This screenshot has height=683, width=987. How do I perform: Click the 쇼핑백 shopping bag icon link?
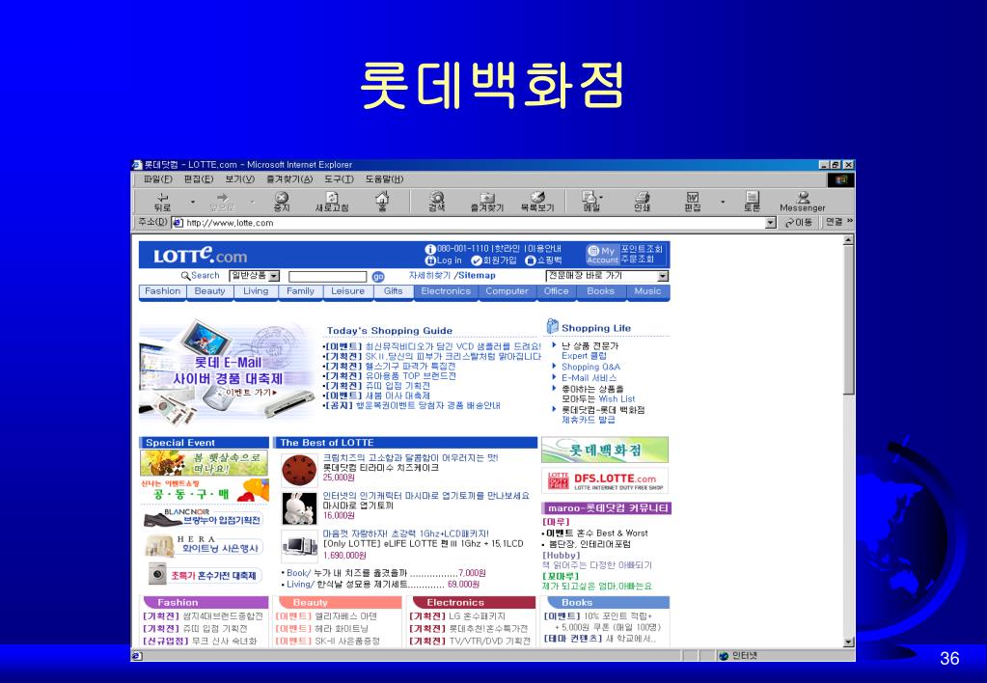(x=544, y=260)
